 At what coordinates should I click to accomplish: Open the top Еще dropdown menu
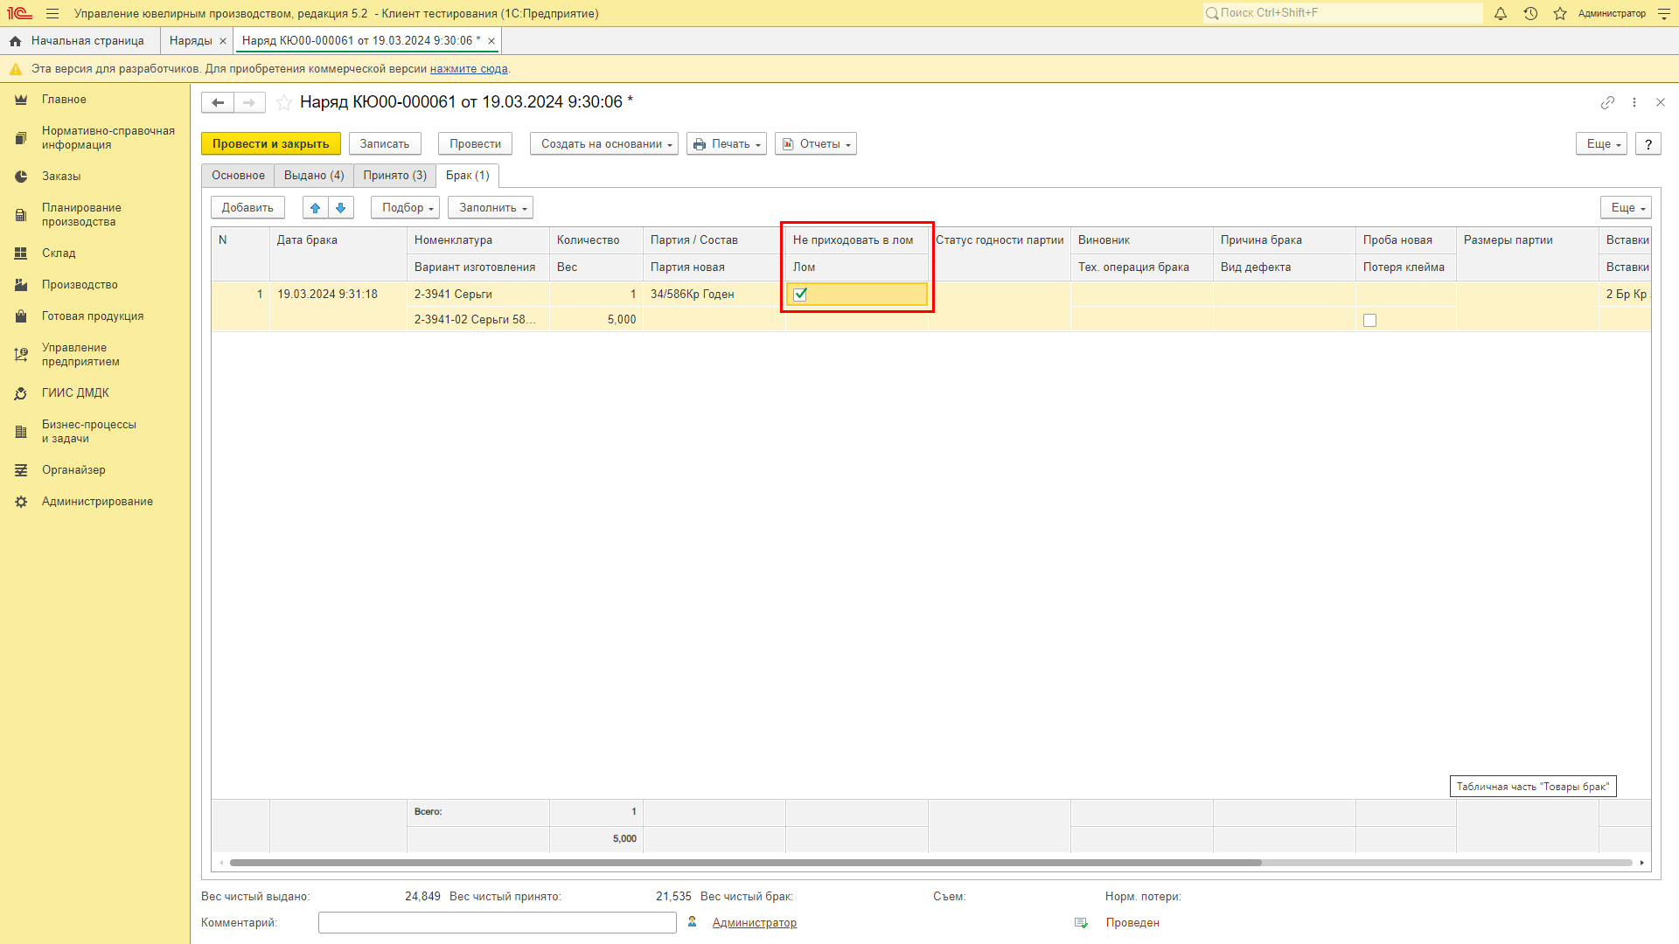click(x=1601, y=144)
